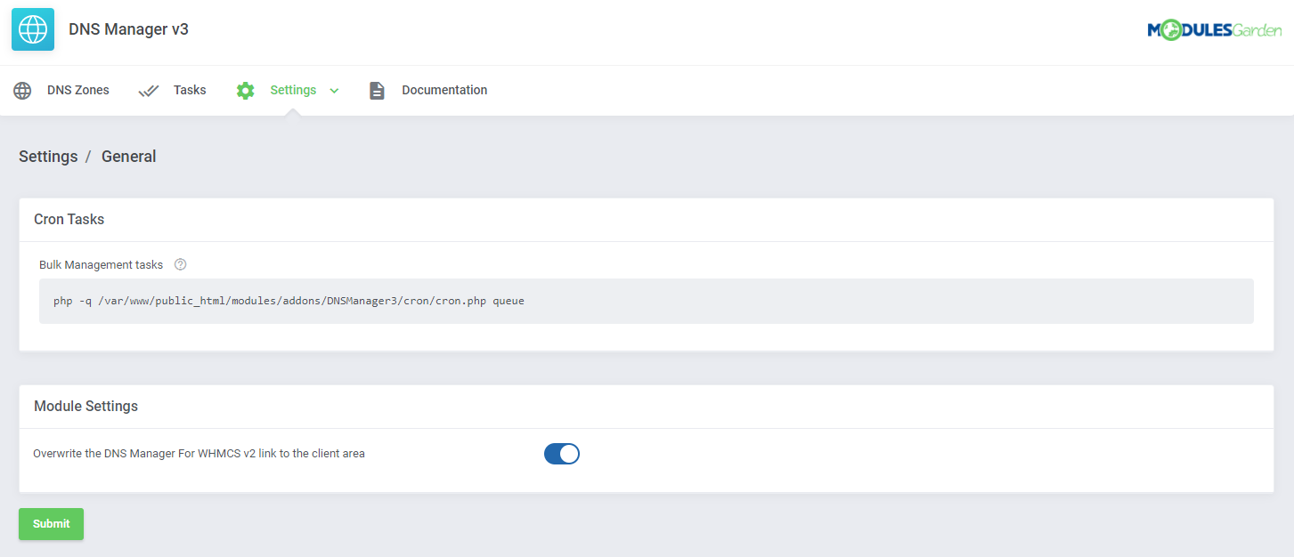Click the green Submit button

coord(51,524)
